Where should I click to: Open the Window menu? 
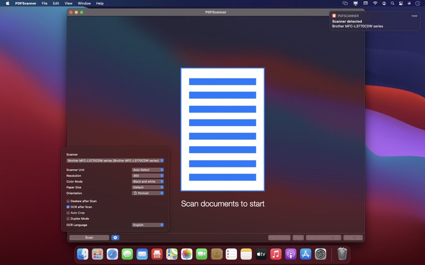pyautogui.click(x=84, y=3)
